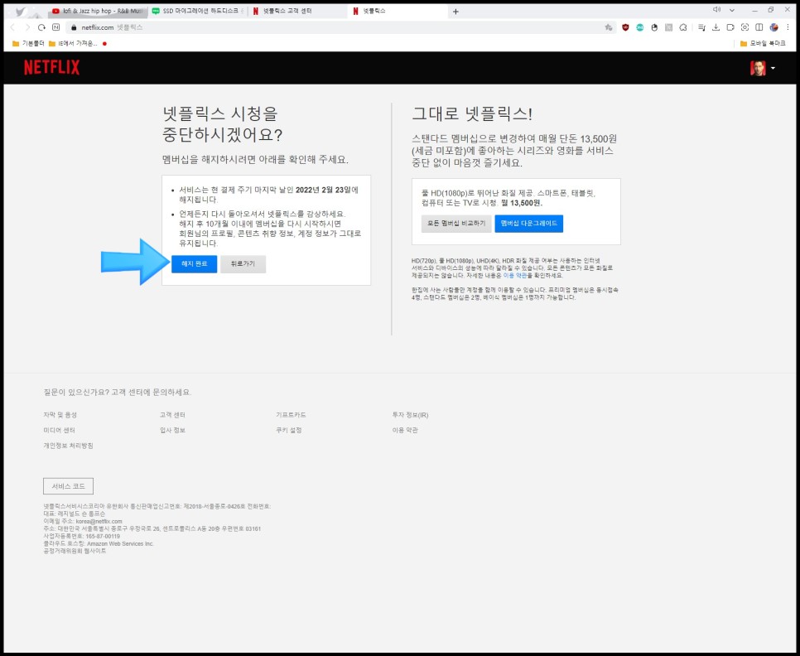Open the media playlist control icon
This screenshot has width=800, height=656.
click(702, 27)
